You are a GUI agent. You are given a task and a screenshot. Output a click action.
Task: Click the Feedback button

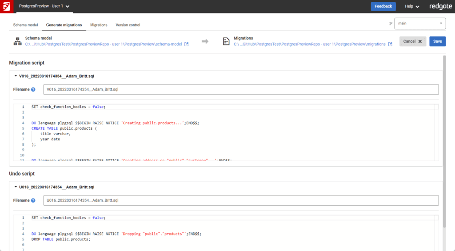pos(383,6)
